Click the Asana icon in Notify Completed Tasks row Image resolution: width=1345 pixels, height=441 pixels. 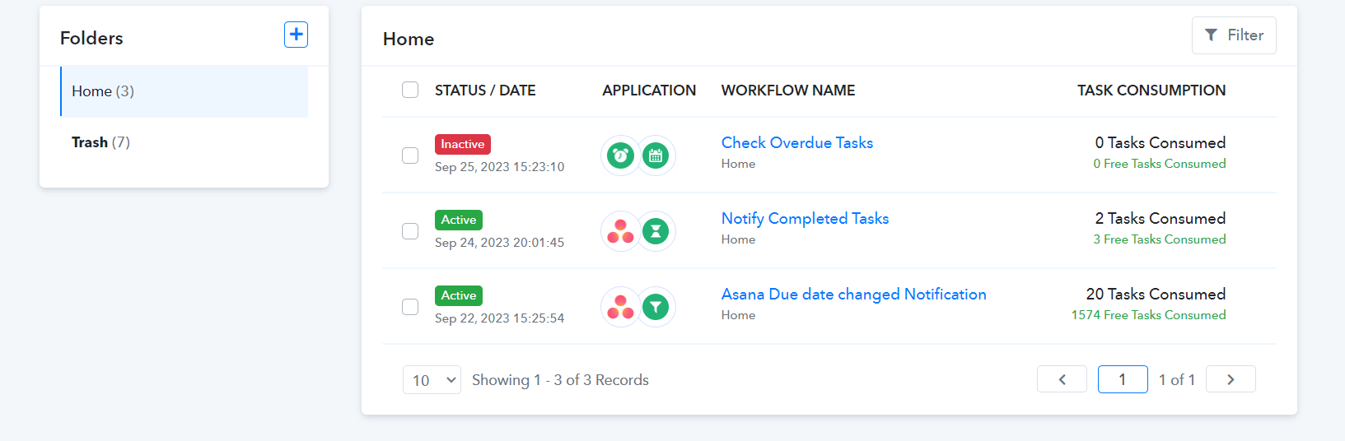(x=620, y=231)
